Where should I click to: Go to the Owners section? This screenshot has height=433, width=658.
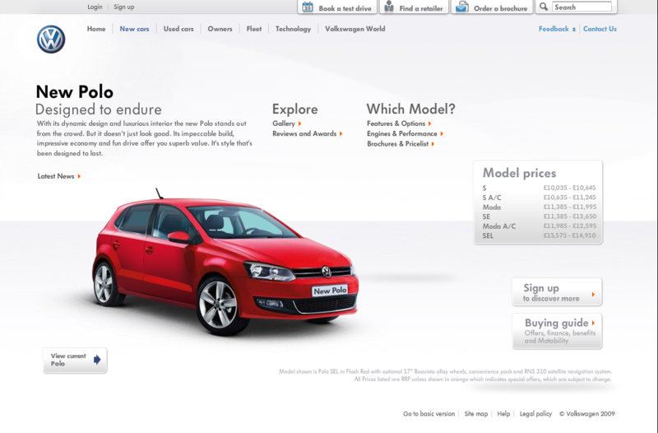point(220,29)
